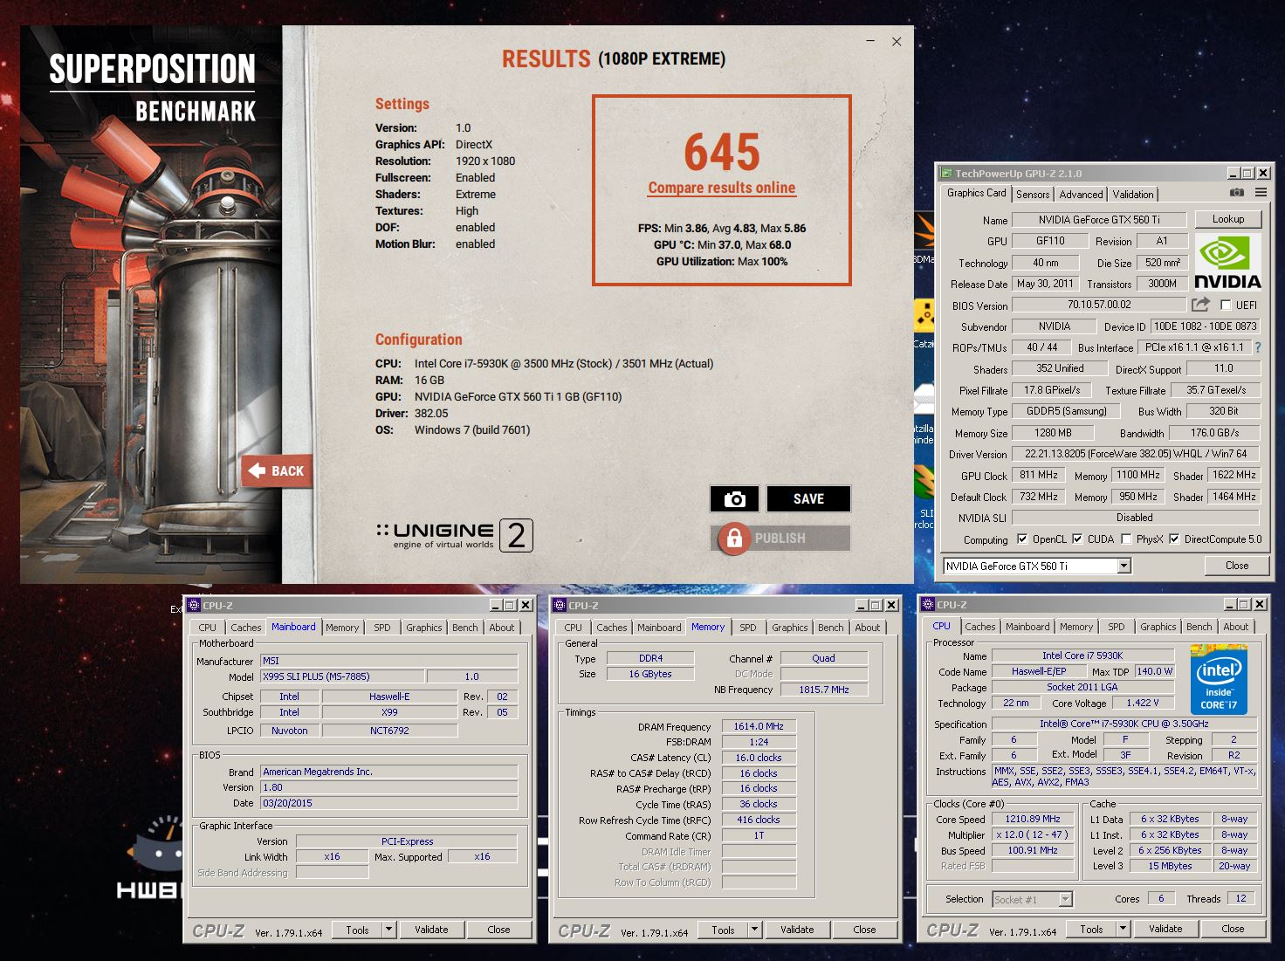Viewport: 1285px width, 961px height.
Task: Click Close button in the Mainboard CPU-Z window
Action: (498, 930)
